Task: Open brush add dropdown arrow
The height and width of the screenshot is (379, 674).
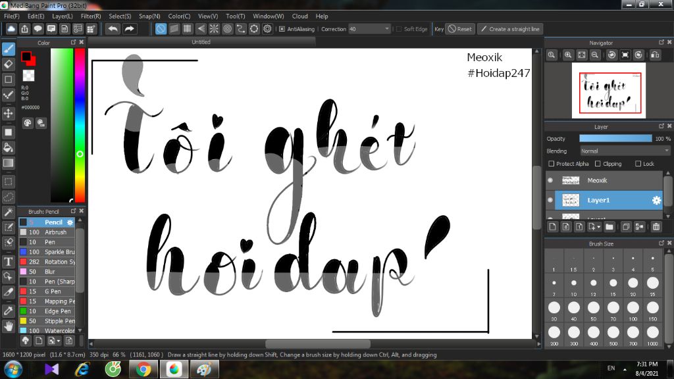Action: tap(59, 341)
